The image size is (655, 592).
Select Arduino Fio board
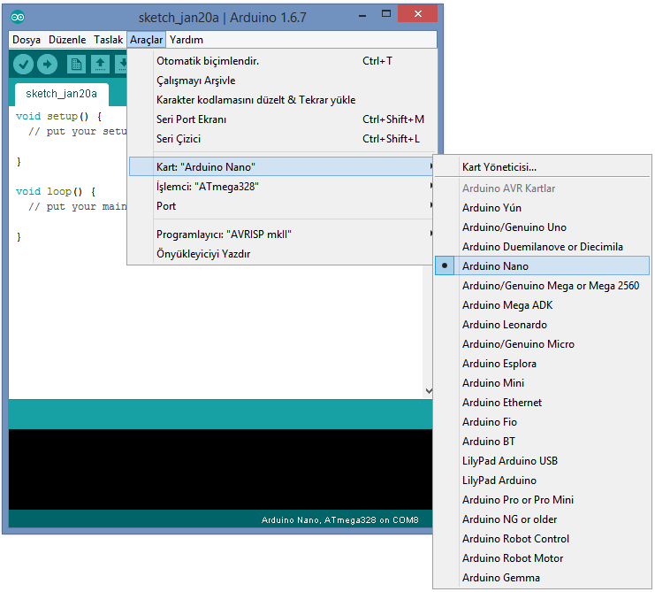point(542,422)
